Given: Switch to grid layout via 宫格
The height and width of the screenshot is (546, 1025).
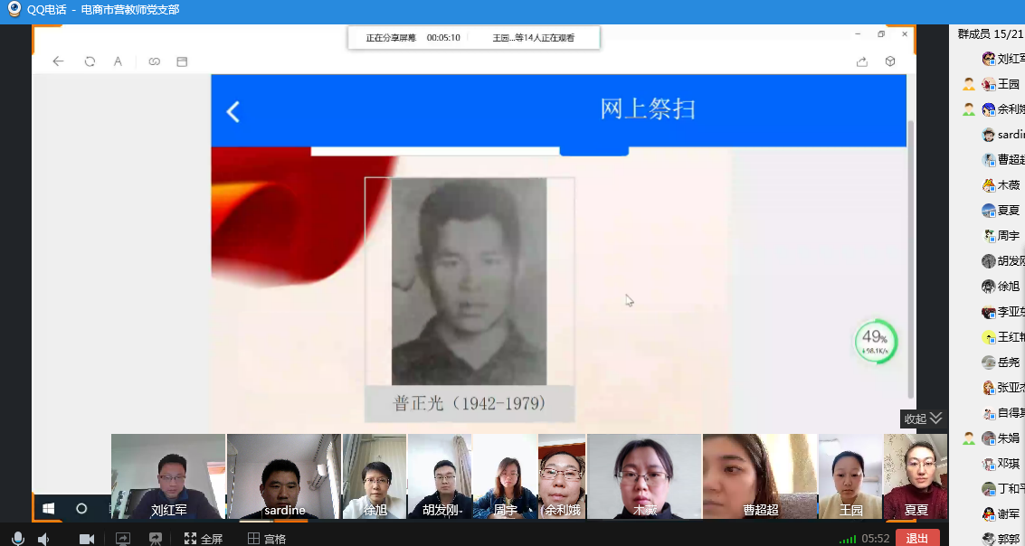Looking at the screenshot, I should tap(267, 539).
